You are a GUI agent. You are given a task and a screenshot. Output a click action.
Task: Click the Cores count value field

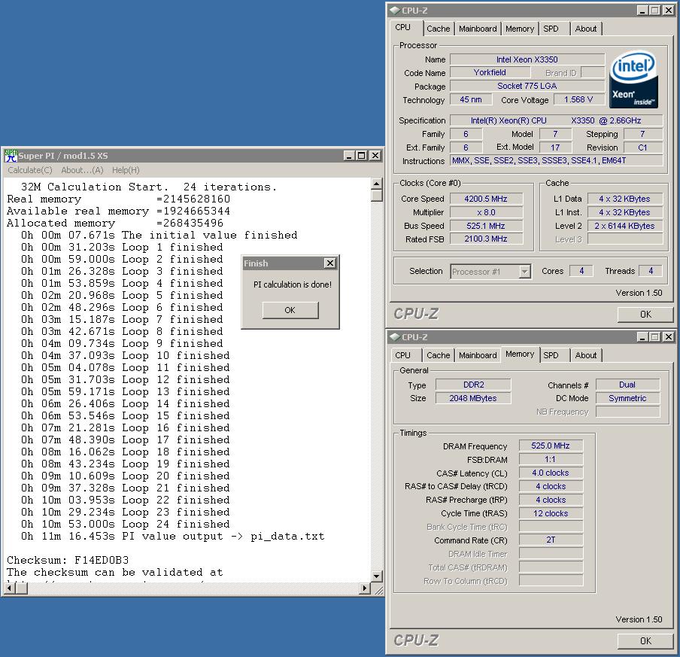point(581,271)
